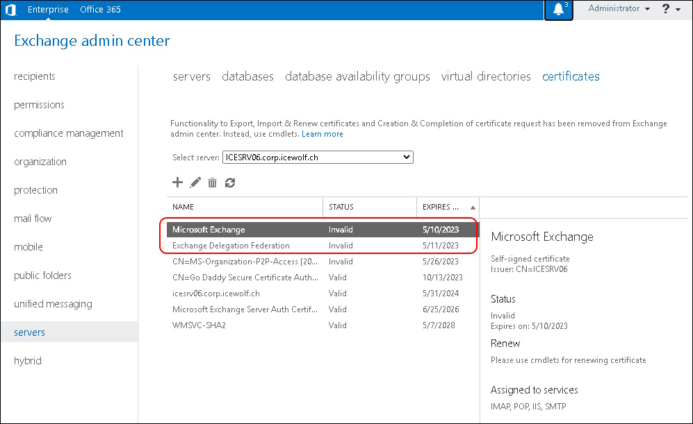Go to mail flow in the sidebar
Viewport: 693px width, 424px height.
click(33, 219)
